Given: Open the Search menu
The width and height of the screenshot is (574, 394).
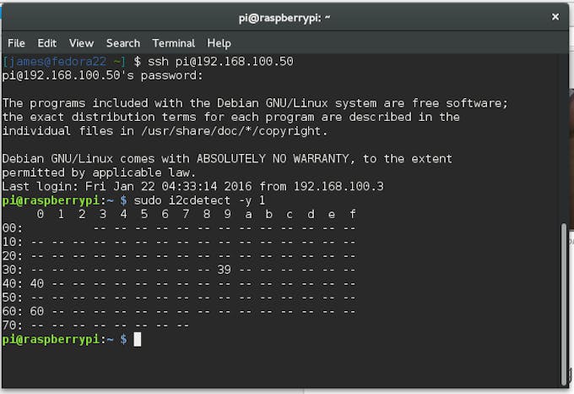Looking at the screenshot, I should pyautogui.click(x=123, y=43).
